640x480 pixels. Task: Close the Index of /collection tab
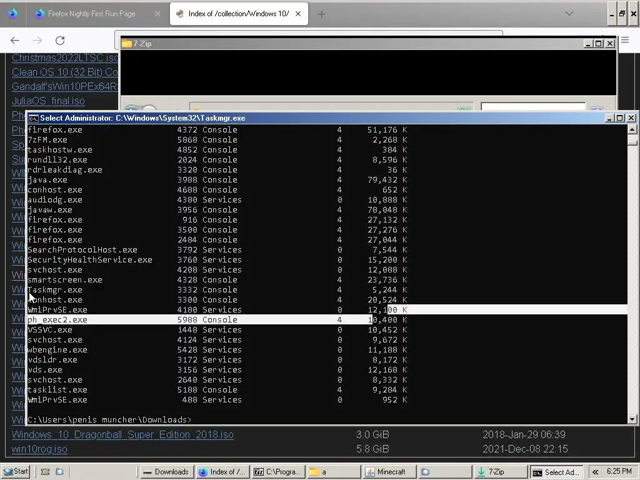pos(298,14)
